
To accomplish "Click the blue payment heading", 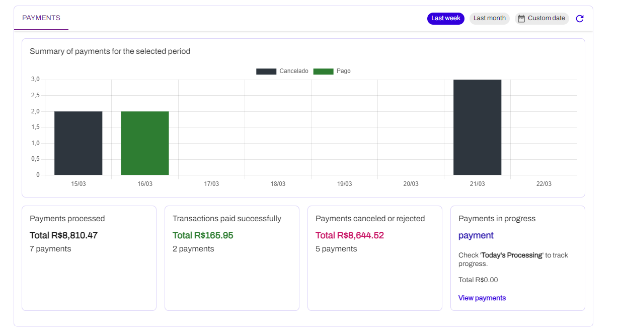I will point(476,235).
